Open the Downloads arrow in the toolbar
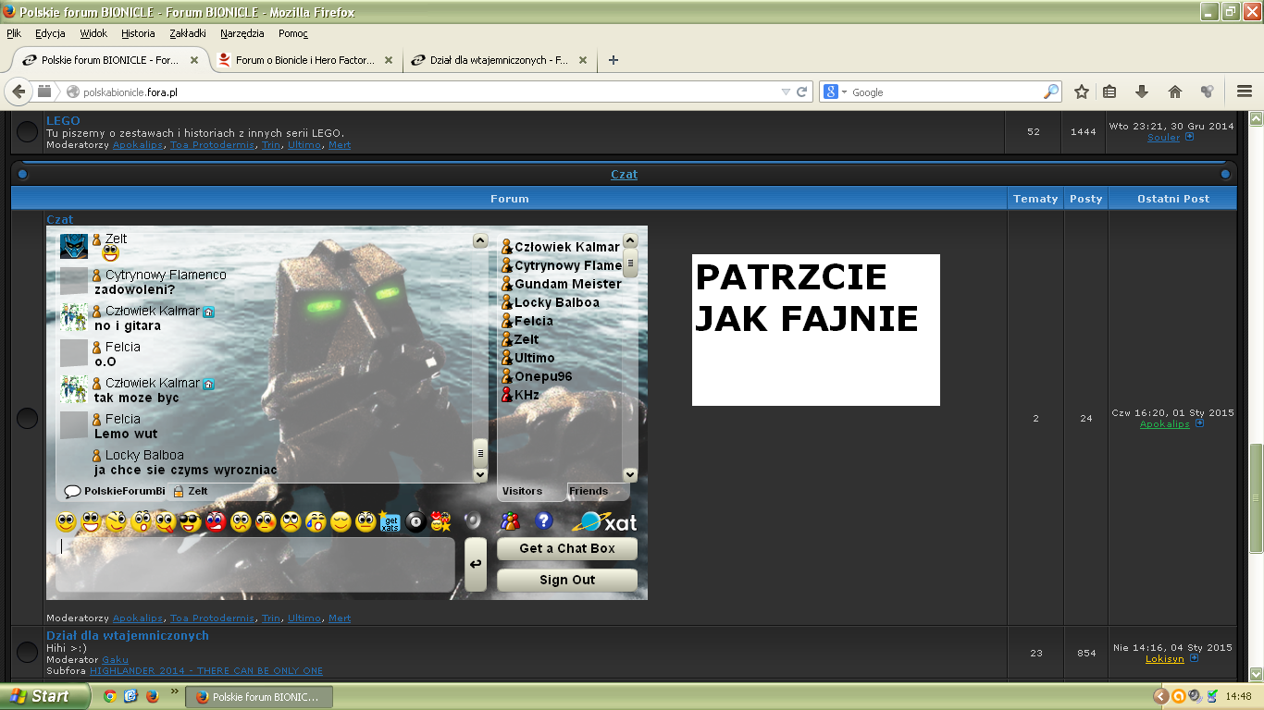The height and width of the screenshot is (710, 1264). [x=1142, y=92]
